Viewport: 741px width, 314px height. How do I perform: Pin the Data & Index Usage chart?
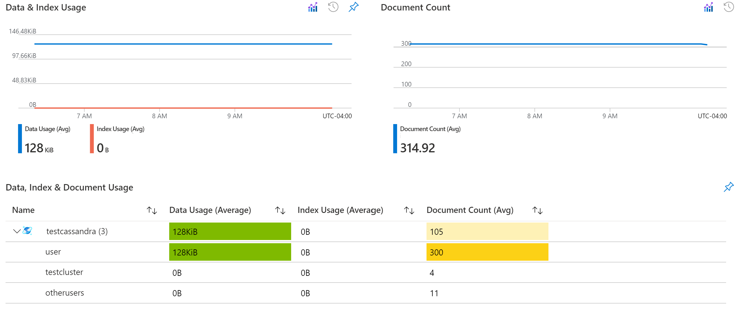pos(353,7)
